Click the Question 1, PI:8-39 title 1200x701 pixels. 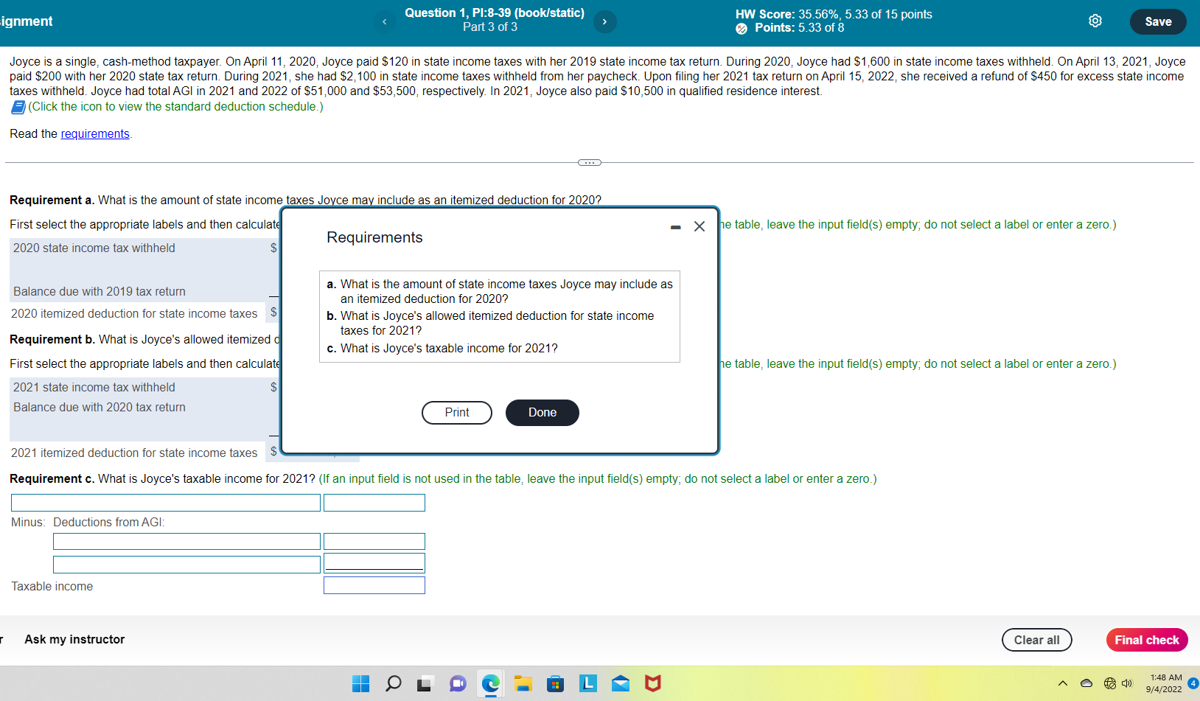pyautogui.click(x=495, y=13)
